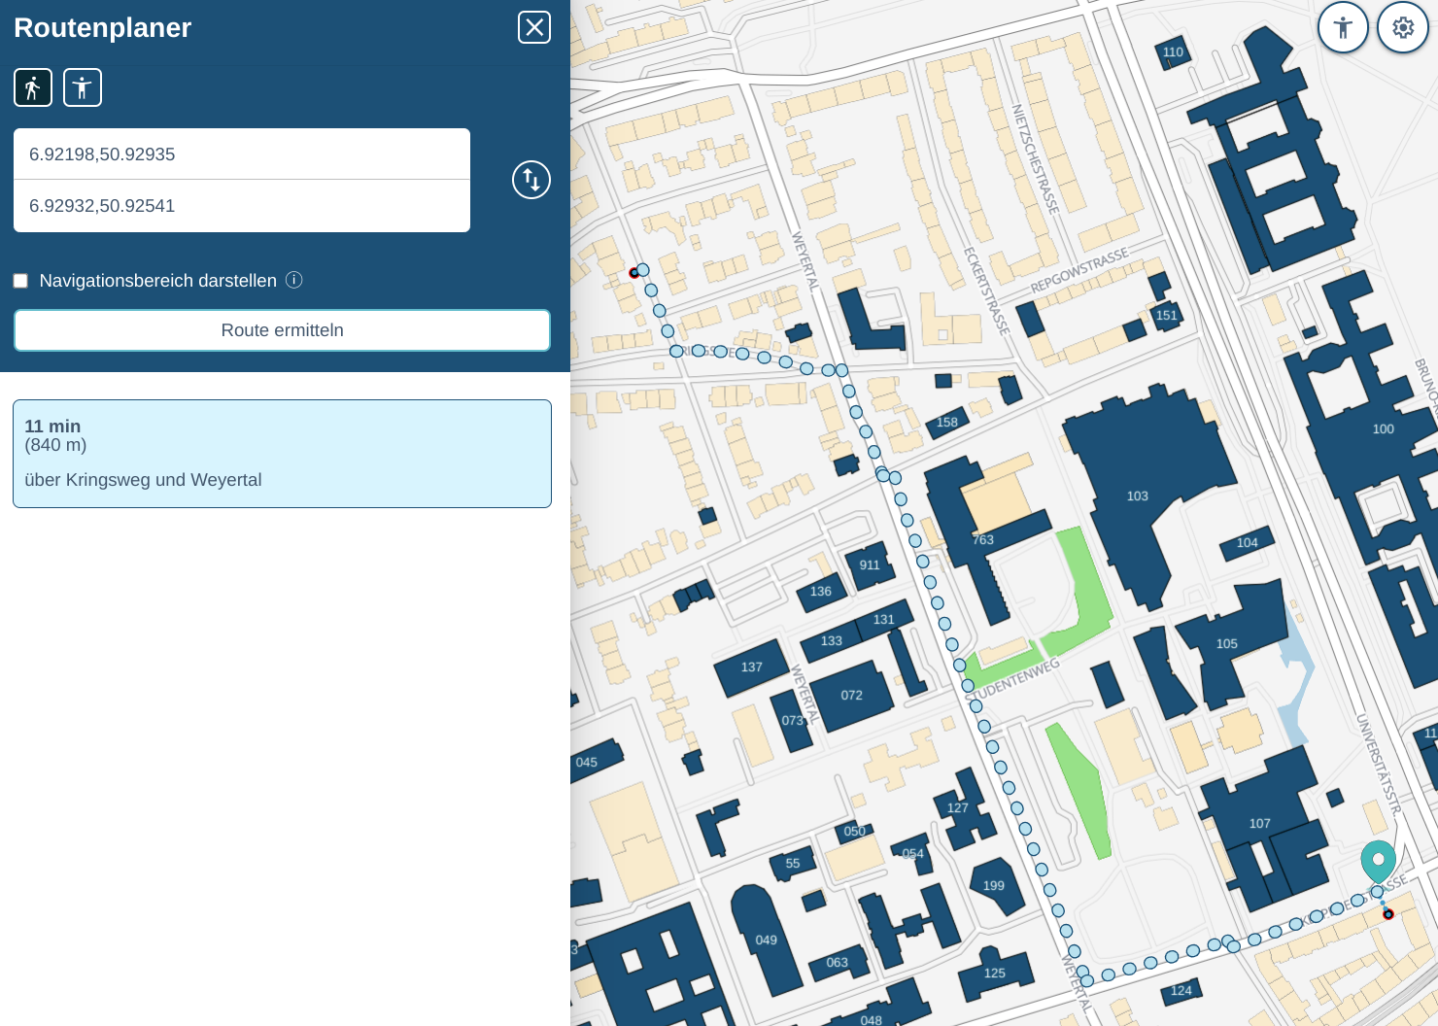The height and width of the screenshot is (1026, 1438).
Task: Select building 103 on the map
Action: click(1138, 496)
